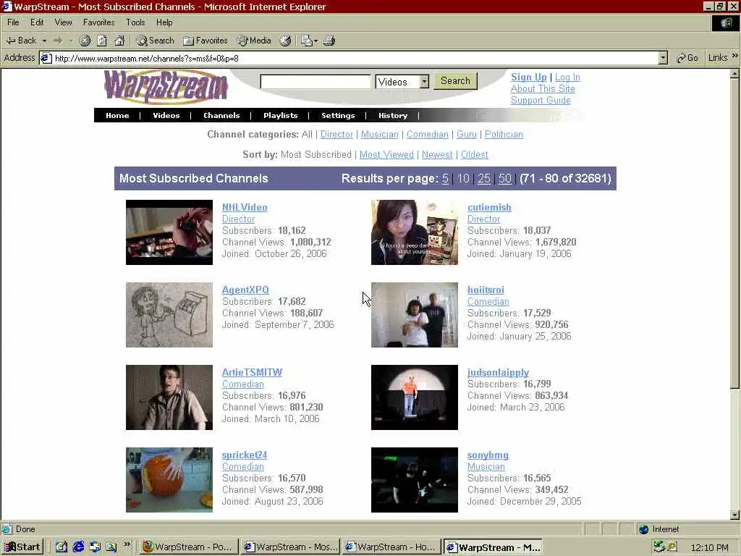Click the Back arrow toolbar button

(21, 41)
